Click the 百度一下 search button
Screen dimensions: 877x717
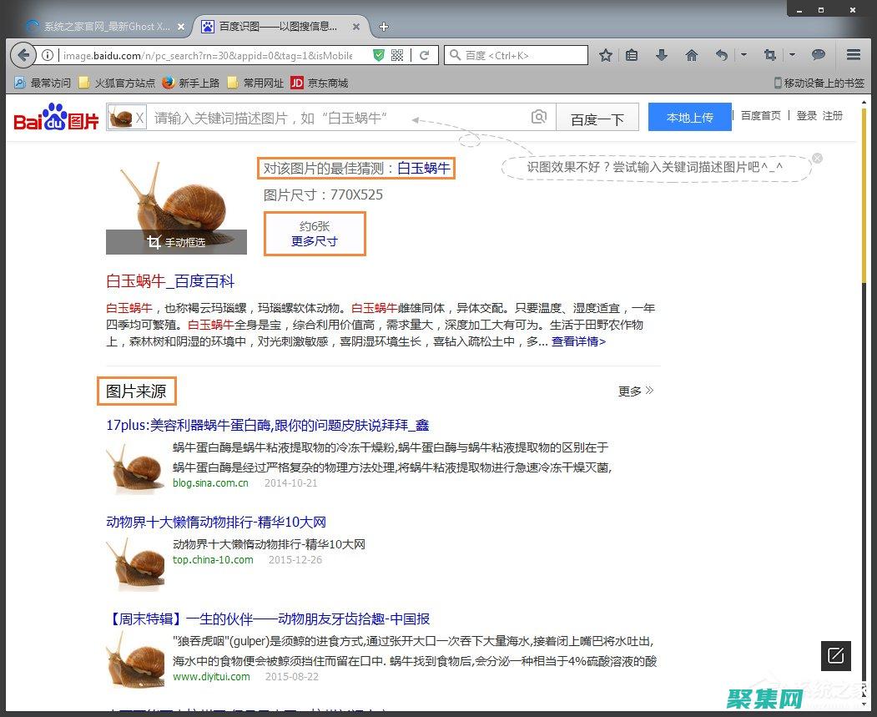click(597, 117)
